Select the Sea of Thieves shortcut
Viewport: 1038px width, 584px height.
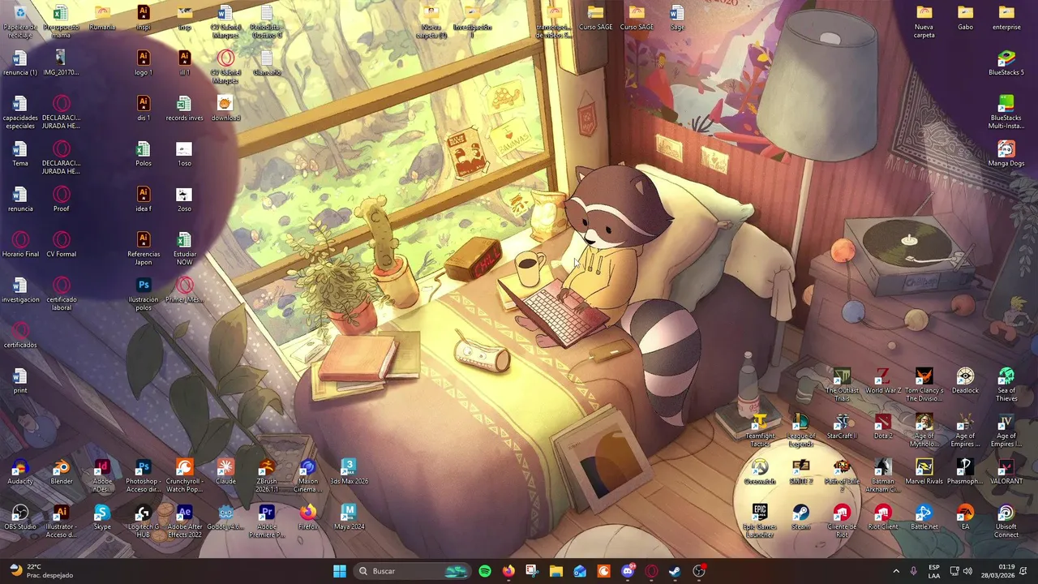pos(1006,385)
